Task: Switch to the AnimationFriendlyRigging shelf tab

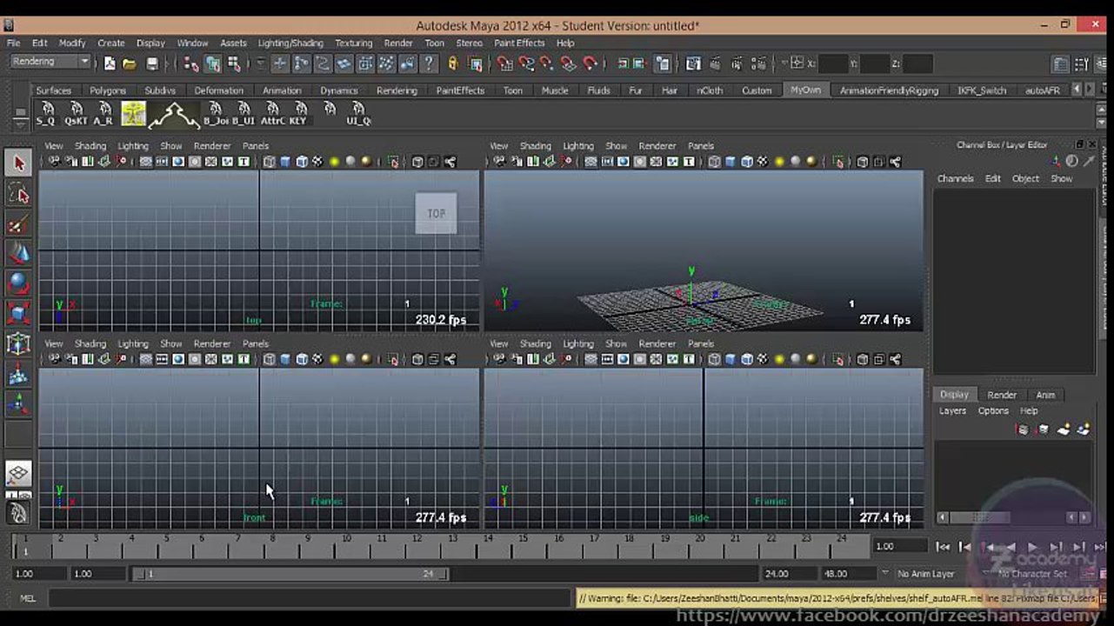Action: click(x=889, y=90)
